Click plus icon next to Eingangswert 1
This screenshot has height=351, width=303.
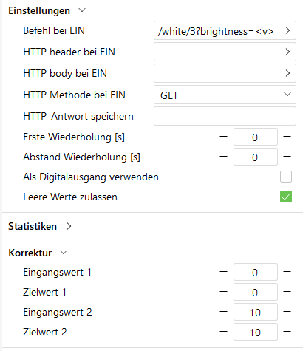click(287, 272)
